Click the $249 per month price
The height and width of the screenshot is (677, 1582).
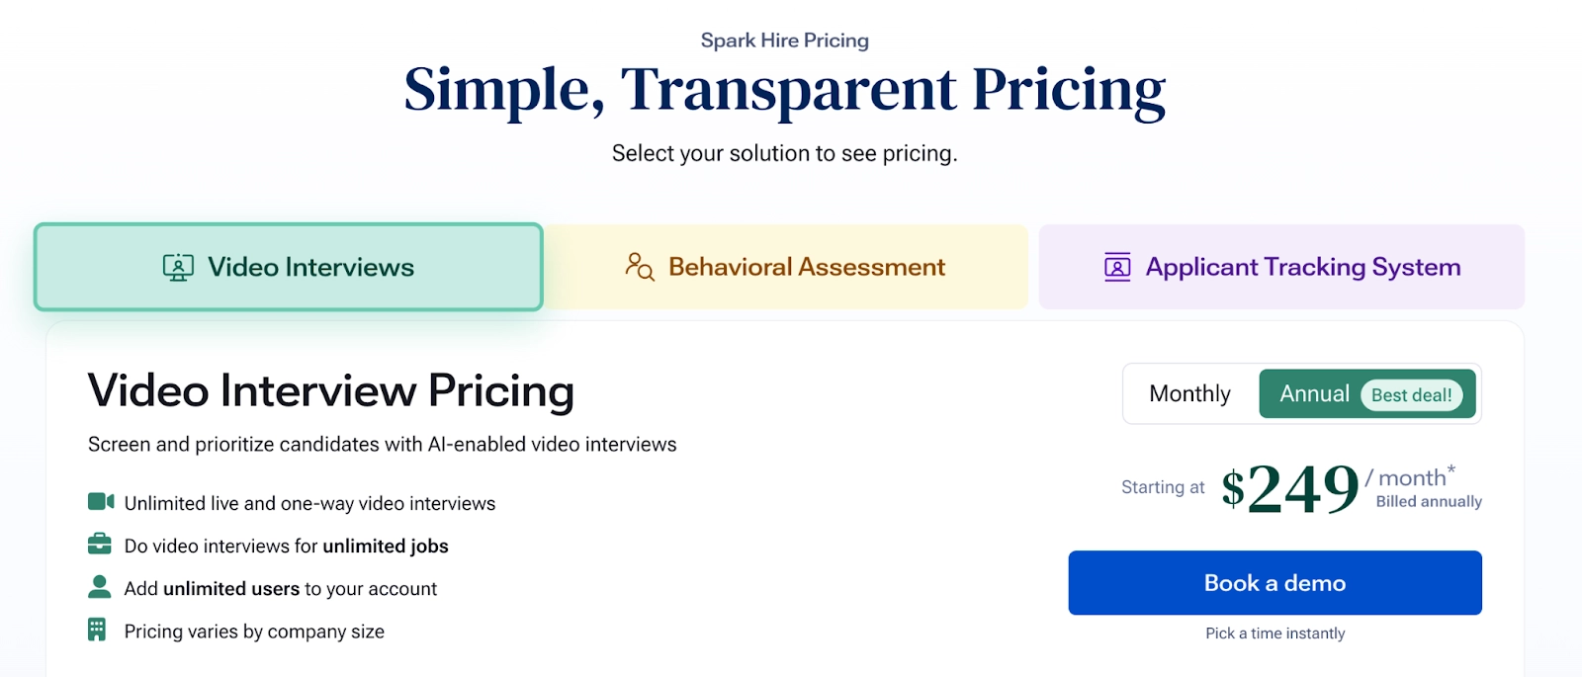click(x=1288, y=486)
